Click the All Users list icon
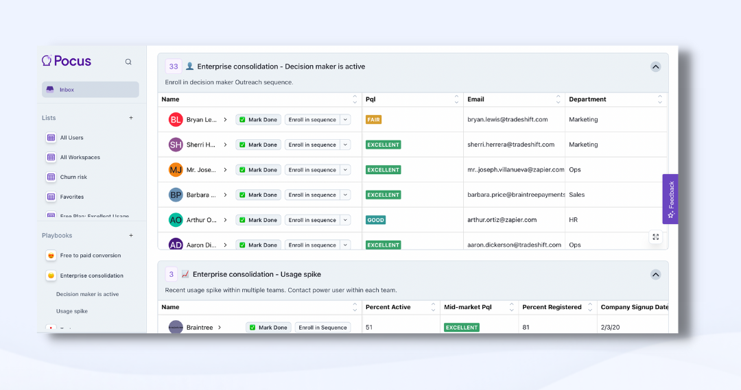Viewport: 741px width, 390px height. tap(51, 137)
